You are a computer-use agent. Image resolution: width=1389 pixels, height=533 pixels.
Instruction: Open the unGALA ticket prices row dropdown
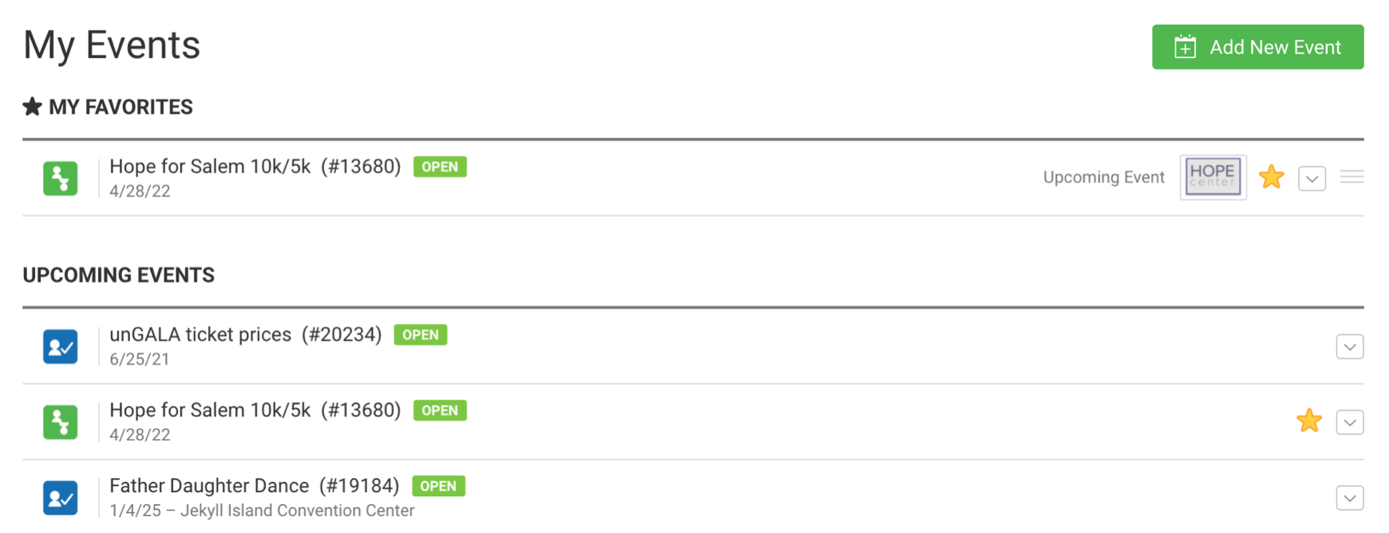coord(1349,347)
